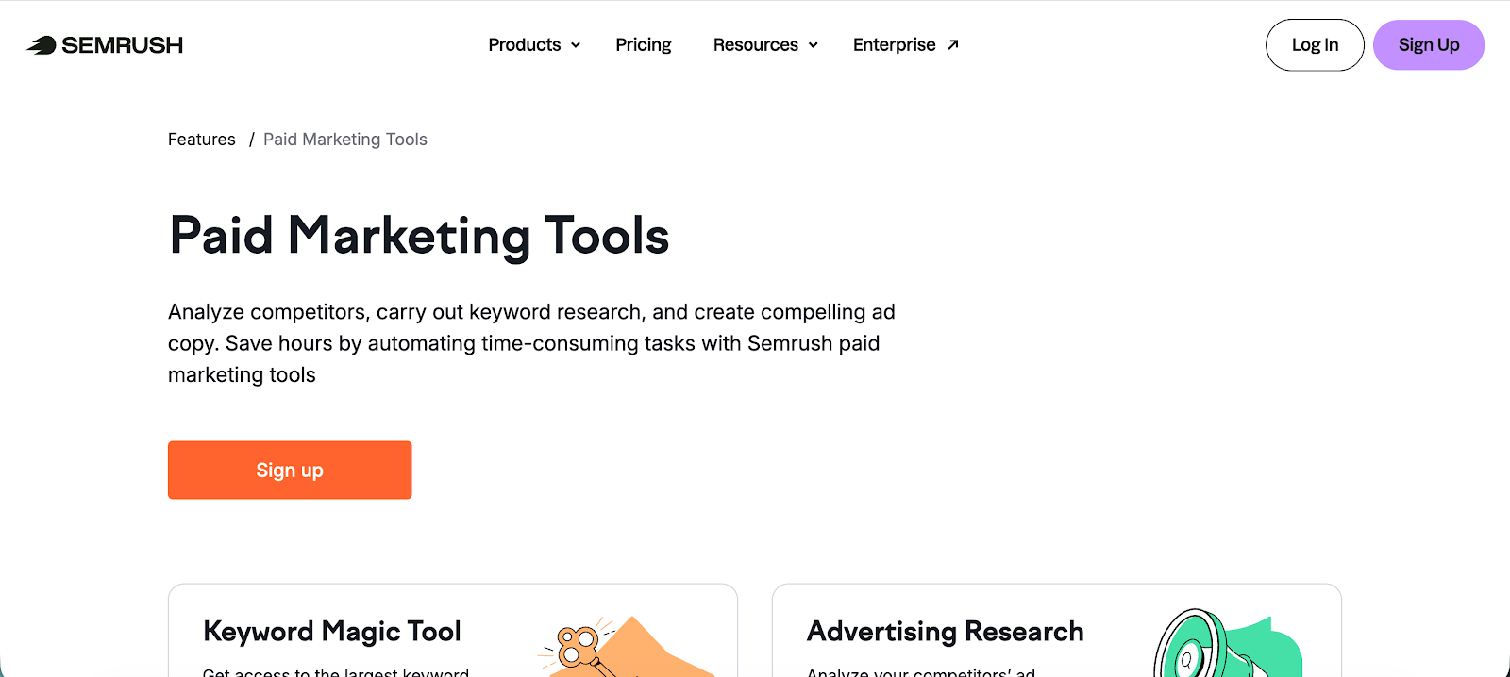The width and height of the screenshot is (1510, 677).
Task: Click the Enterprise external arrow icon
Action: point(953,44)
